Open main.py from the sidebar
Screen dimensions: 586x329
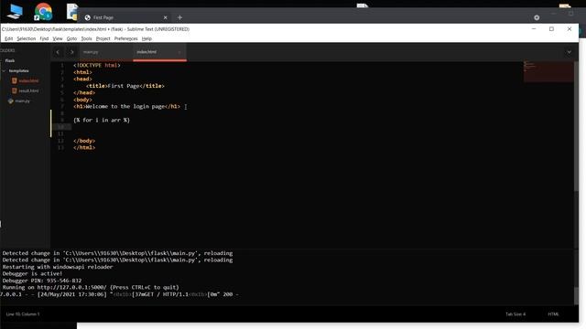pos(22,101)
